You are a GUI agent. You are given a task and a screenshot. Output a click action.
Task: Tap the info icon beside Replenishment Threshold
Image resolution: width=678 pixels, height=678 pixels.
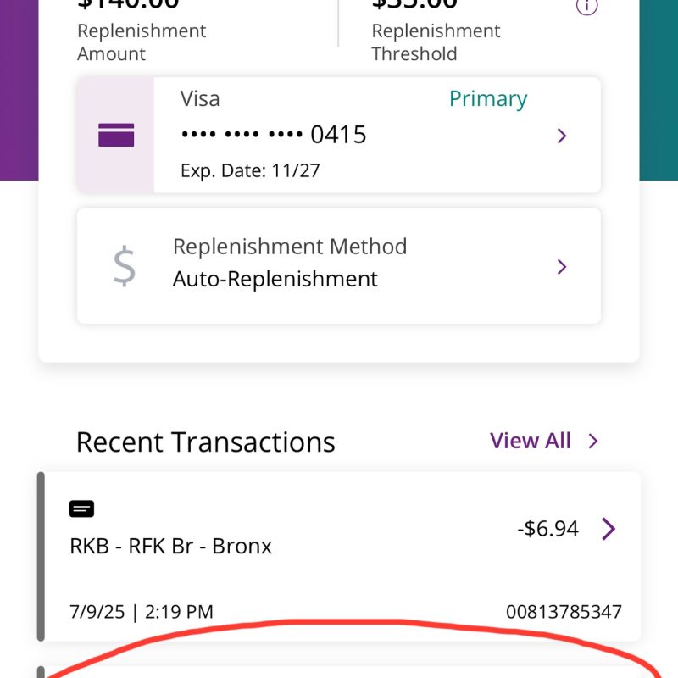click(x=587, y=7)
